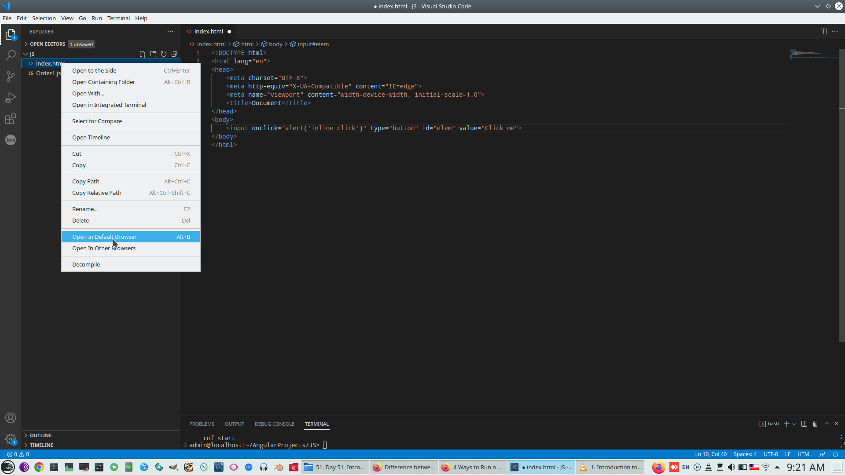This screenshot has width=845, height=475.
Task: Split the terminal panel
Action: tap(804, 424)
